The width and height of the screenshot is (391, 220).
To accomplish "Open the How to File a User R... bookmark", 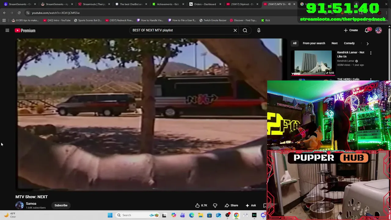I will 182,20.
